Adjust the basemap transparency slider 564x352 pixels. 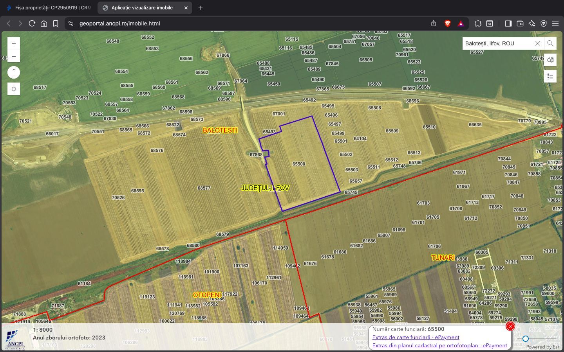tap(525, 339)
